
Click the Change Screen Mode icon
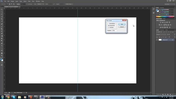(x=2, y=65)
